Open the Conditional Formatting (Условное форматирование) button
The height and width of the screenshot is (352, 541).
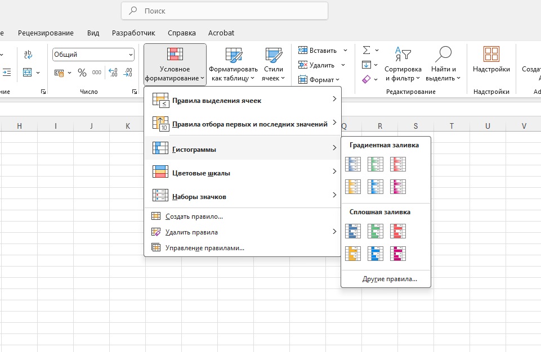point(175,64)
